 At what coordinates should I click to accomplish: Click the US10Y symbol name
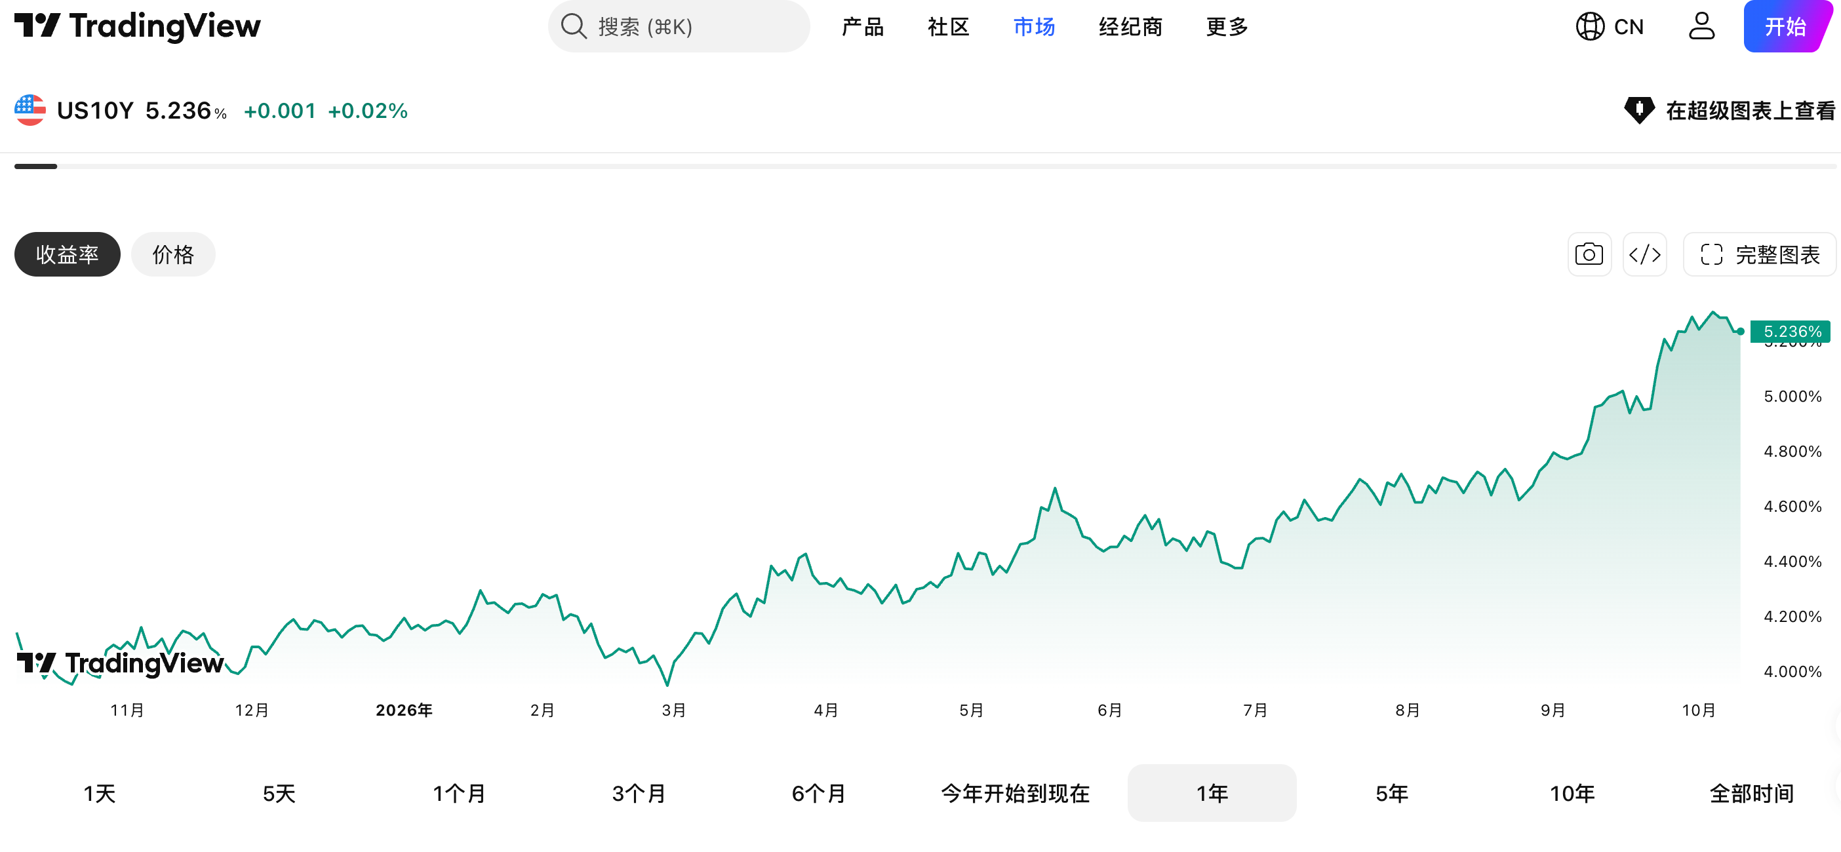pyautogui.click(x=95, y=111)
